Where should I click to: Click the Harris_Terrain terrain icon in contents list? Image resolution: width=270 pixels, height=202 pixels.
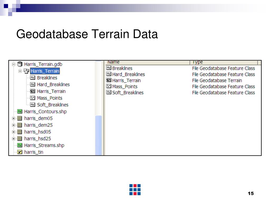pyautogui.click(x=109, y=80)
